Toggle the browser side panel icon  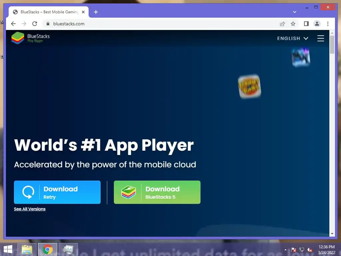pyautogui.click(x=306, y=24)
